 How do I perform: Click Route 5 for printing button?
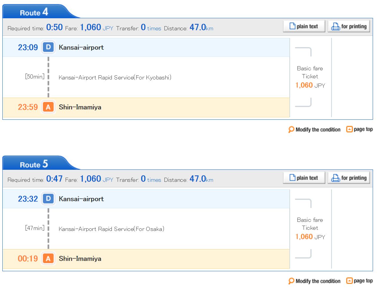coord(349,178)
